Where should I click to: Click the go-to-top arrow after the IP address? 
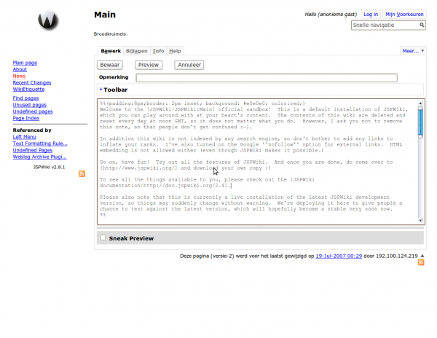tap(422, 256)
